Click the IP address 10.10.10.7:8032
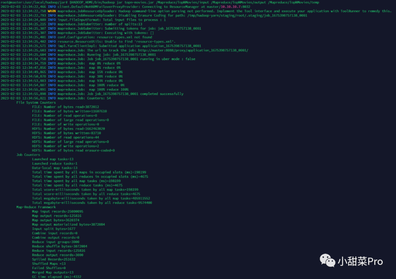396x279 pixels. coord(235,7)
